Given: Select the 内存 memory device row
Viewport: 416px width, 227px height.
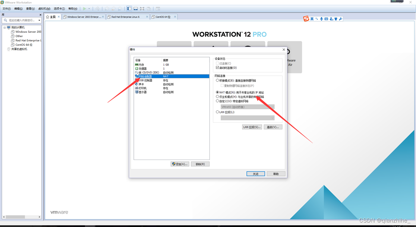Looking at the screenshot, I should (x=171, y=65).
